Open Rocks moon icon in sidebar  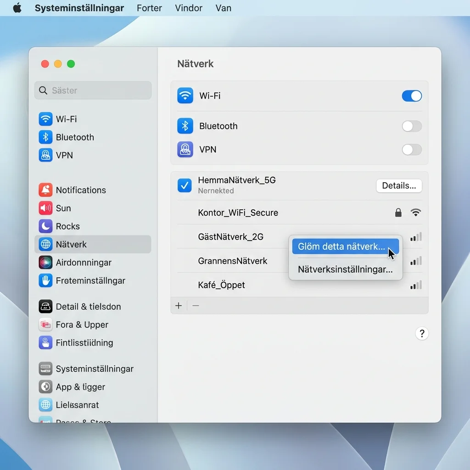[45, 226]
